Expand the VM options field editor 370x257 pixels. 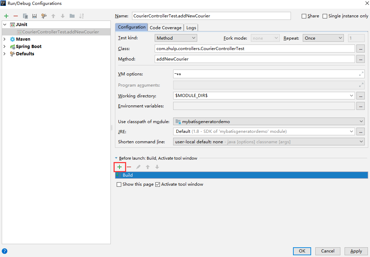tap(361, 74)
